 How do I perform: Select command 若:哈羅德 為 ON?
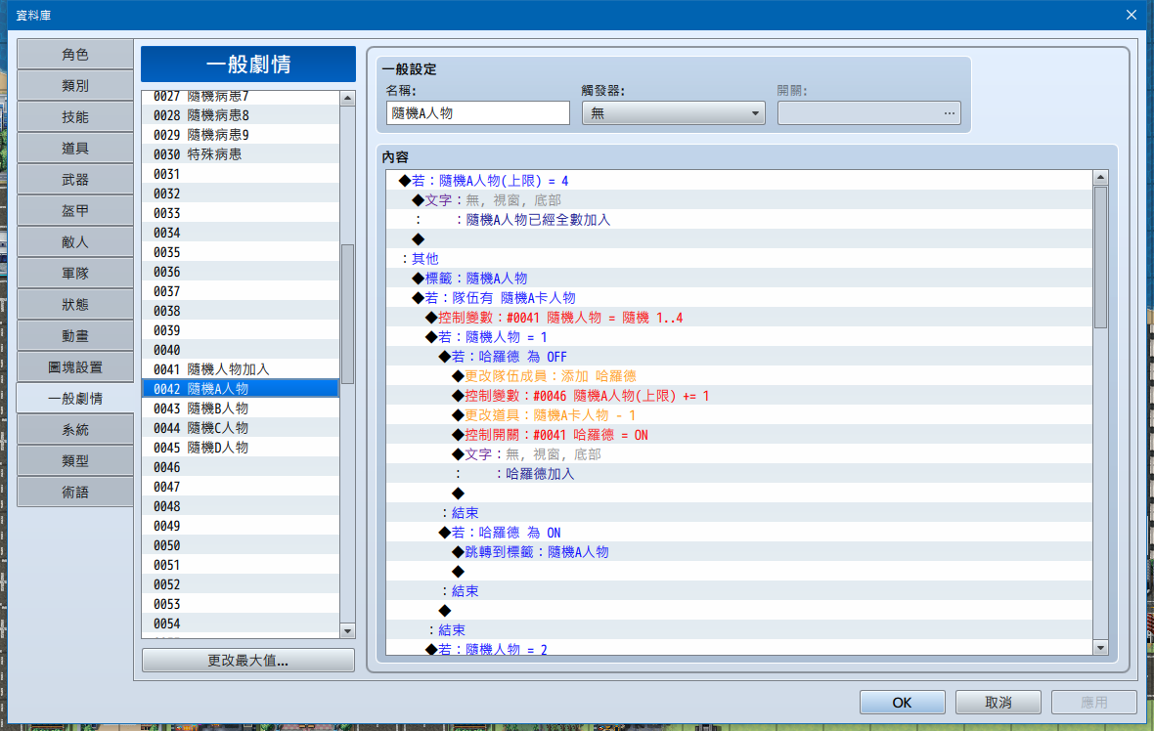739,533
